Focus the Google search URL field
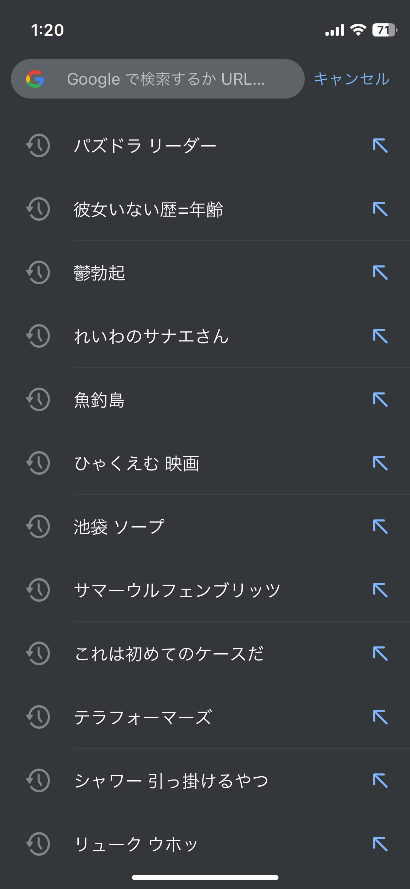 pos(166,79)
